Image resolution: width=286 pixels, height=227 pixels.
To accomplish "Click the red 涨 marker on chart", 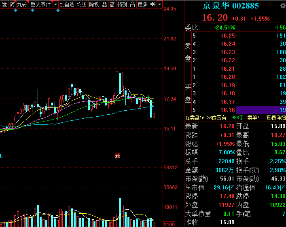I will click(117, 156).
